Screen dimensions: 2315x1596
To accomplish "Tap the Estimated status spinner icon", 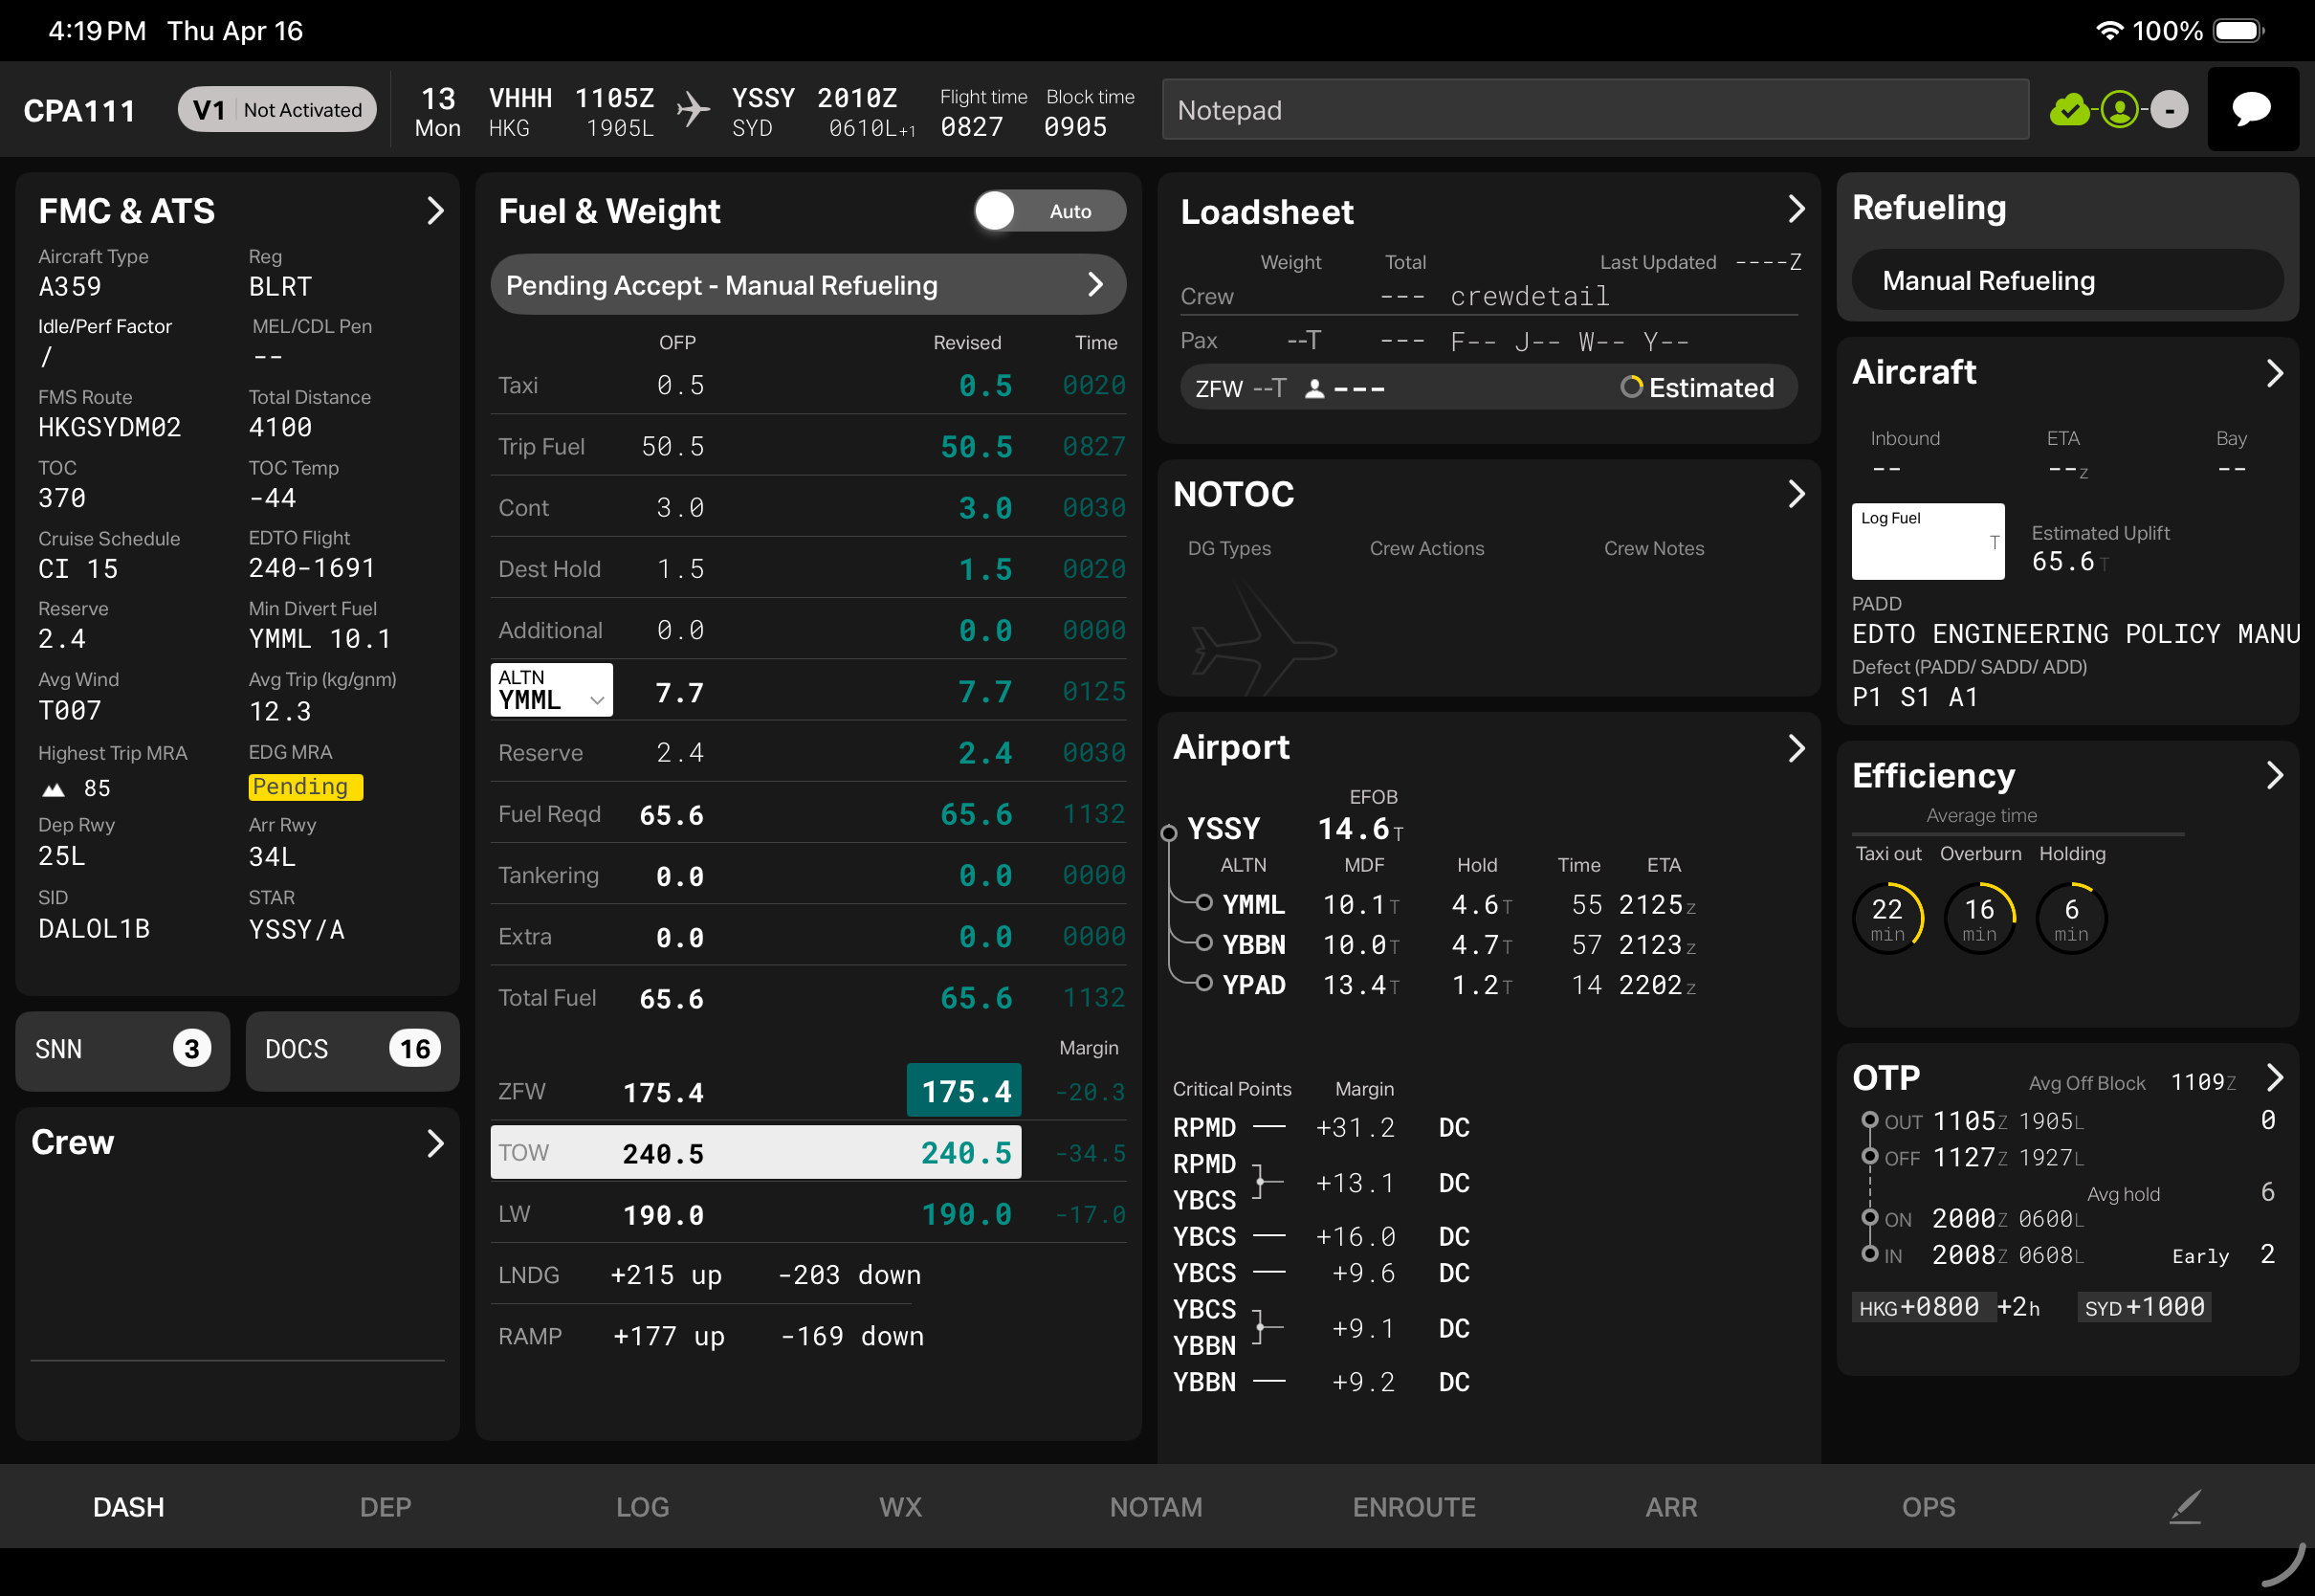I will click(x=1631, y=387).
